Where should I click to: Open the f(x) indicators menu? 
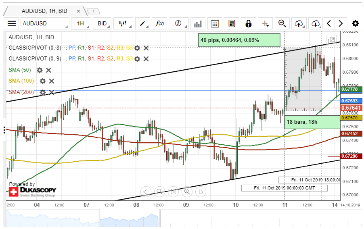point(160,23)
